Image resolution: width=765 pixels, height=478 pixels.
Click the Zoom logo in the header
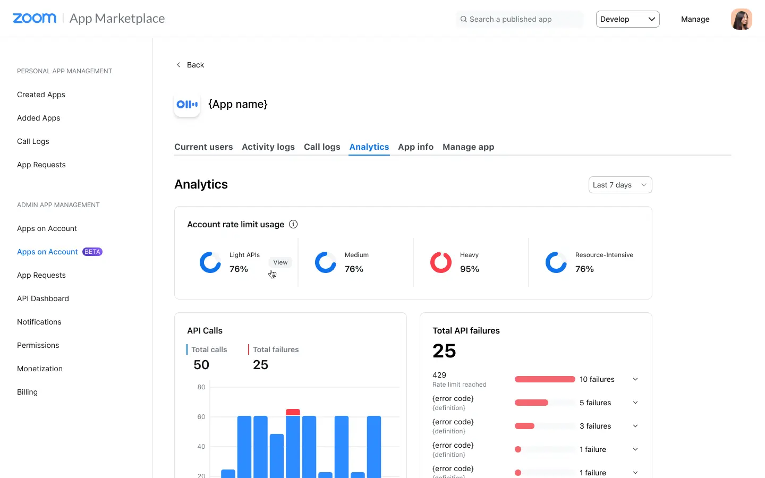click(x=34, y=18)
